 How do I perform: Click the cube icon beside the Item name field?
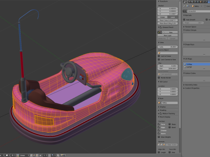coord(159,103)
